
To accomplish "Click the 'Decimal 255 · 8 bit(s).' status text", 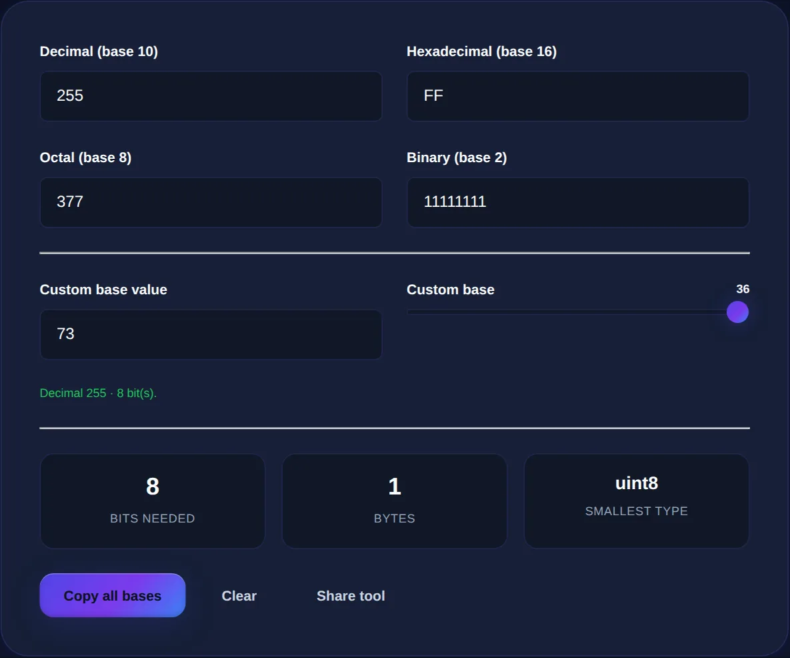I will tap(98, 393).
